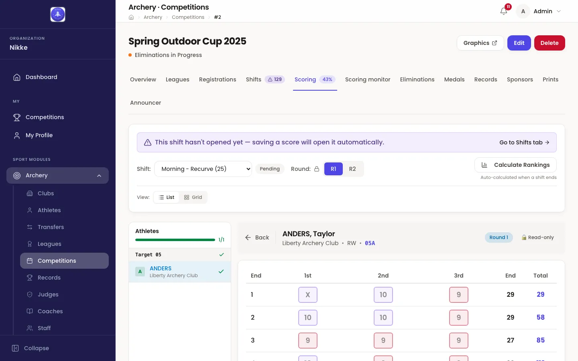Click the round lock icon beside Round
Image resolution: width=578 pixels, height=361 pixels.
pyautogui.click(x=317, y=169)
